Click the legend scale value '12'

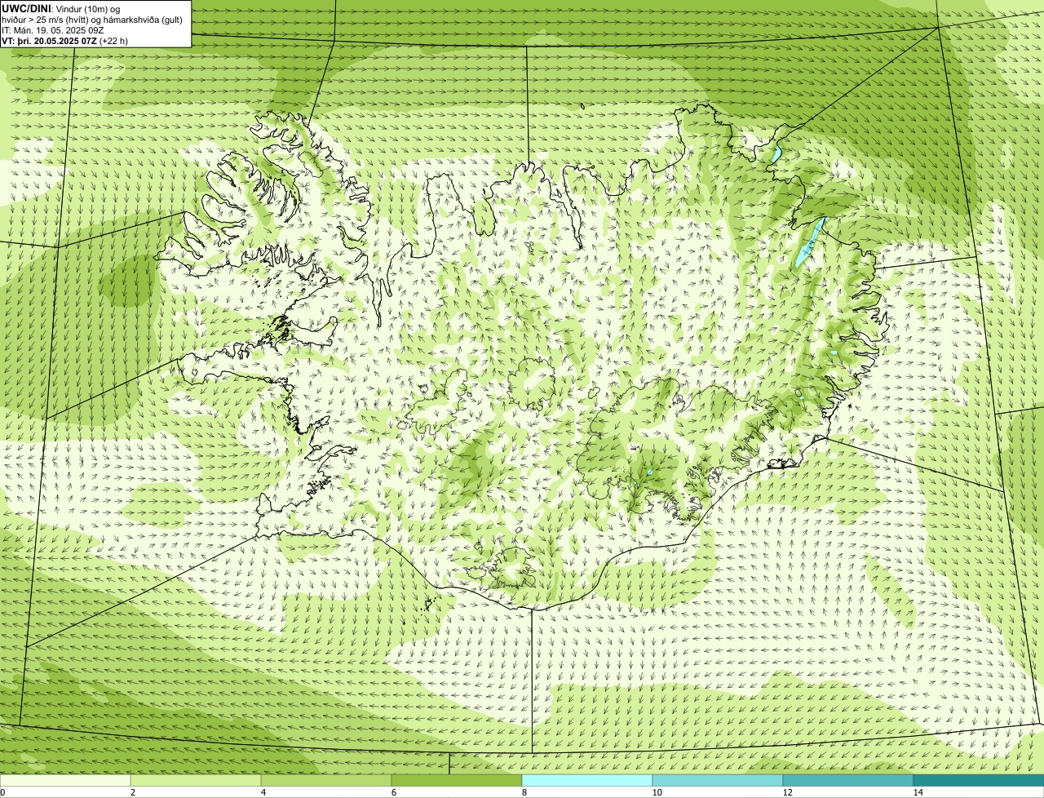[x=787, y=792]
